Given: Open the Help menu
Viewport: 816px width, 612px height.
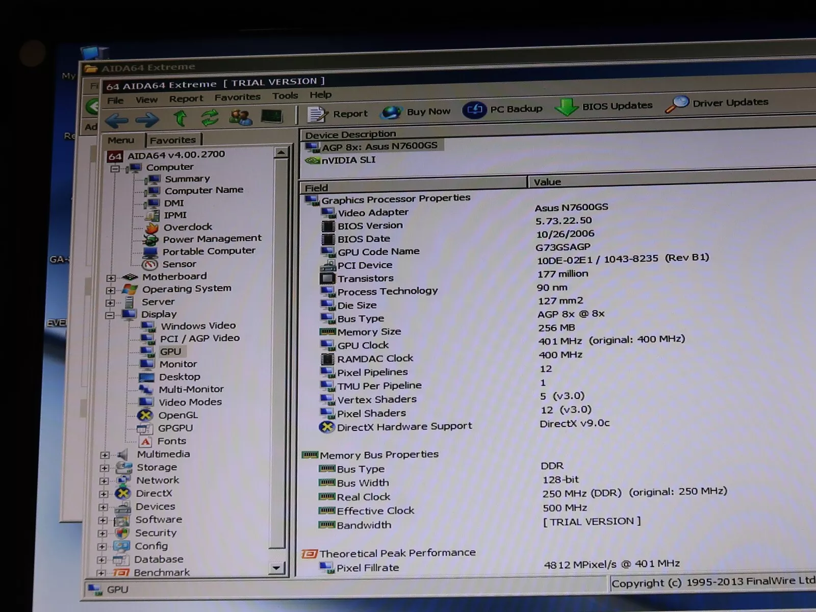Looking at the screenshot, I should [320, 94].
